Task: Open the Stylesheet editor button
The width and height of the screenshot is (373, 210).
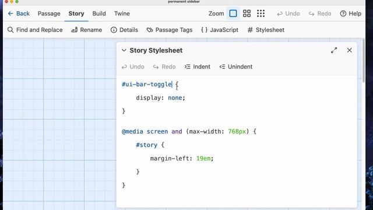Action: [266, 30]
